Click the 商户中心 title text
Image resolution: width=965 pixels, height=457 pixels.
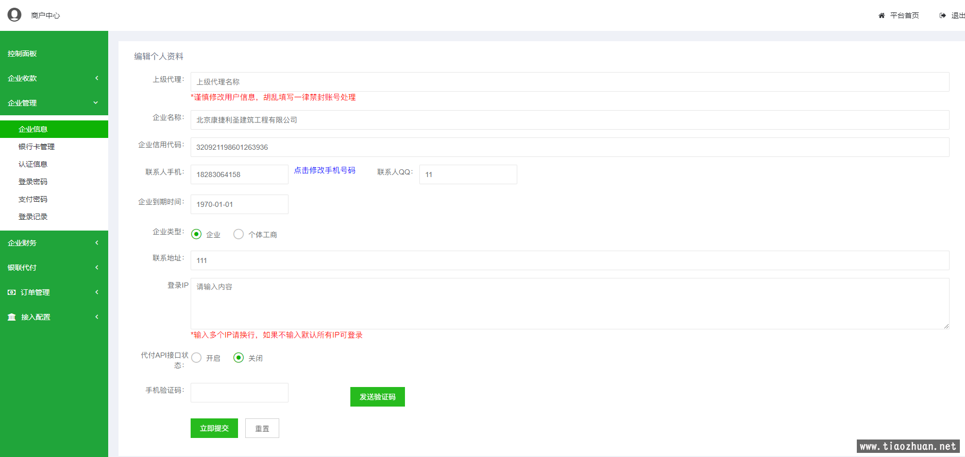[x=45, y=15]
